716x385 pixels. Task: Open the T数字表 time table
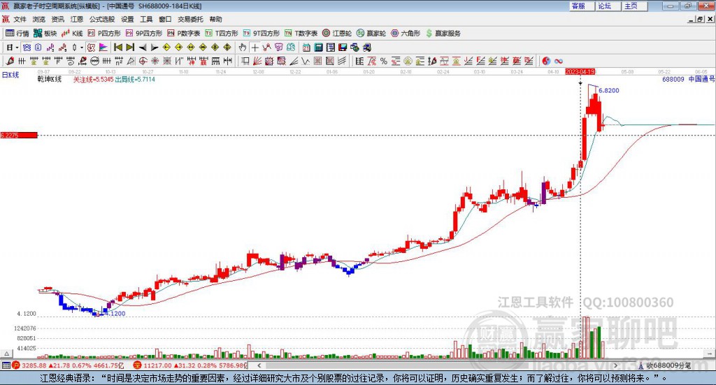(x=301, y=34)
